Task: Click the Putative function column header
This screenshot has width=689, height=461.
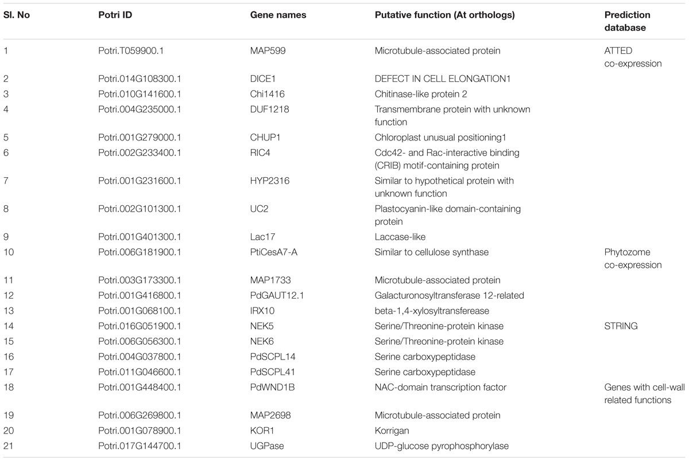Action: click(x=444, y=15)
